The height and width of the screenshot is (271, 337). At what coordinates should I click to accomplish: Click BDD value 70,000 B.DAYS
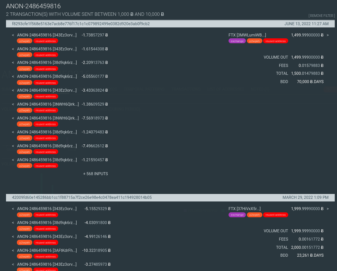(310, 82)
